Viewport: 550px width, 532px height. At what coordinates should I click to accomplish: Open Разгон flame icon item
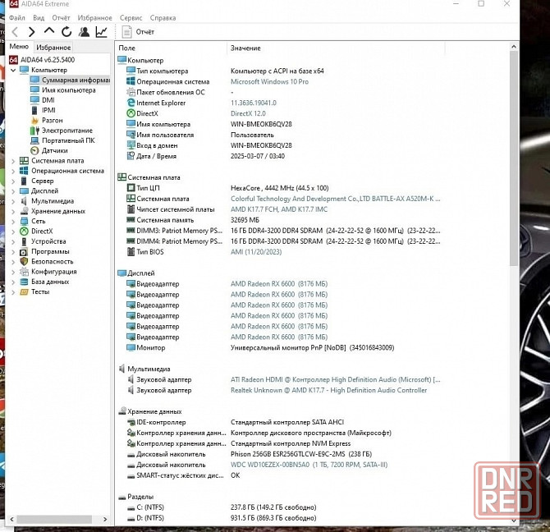point(34,121)
